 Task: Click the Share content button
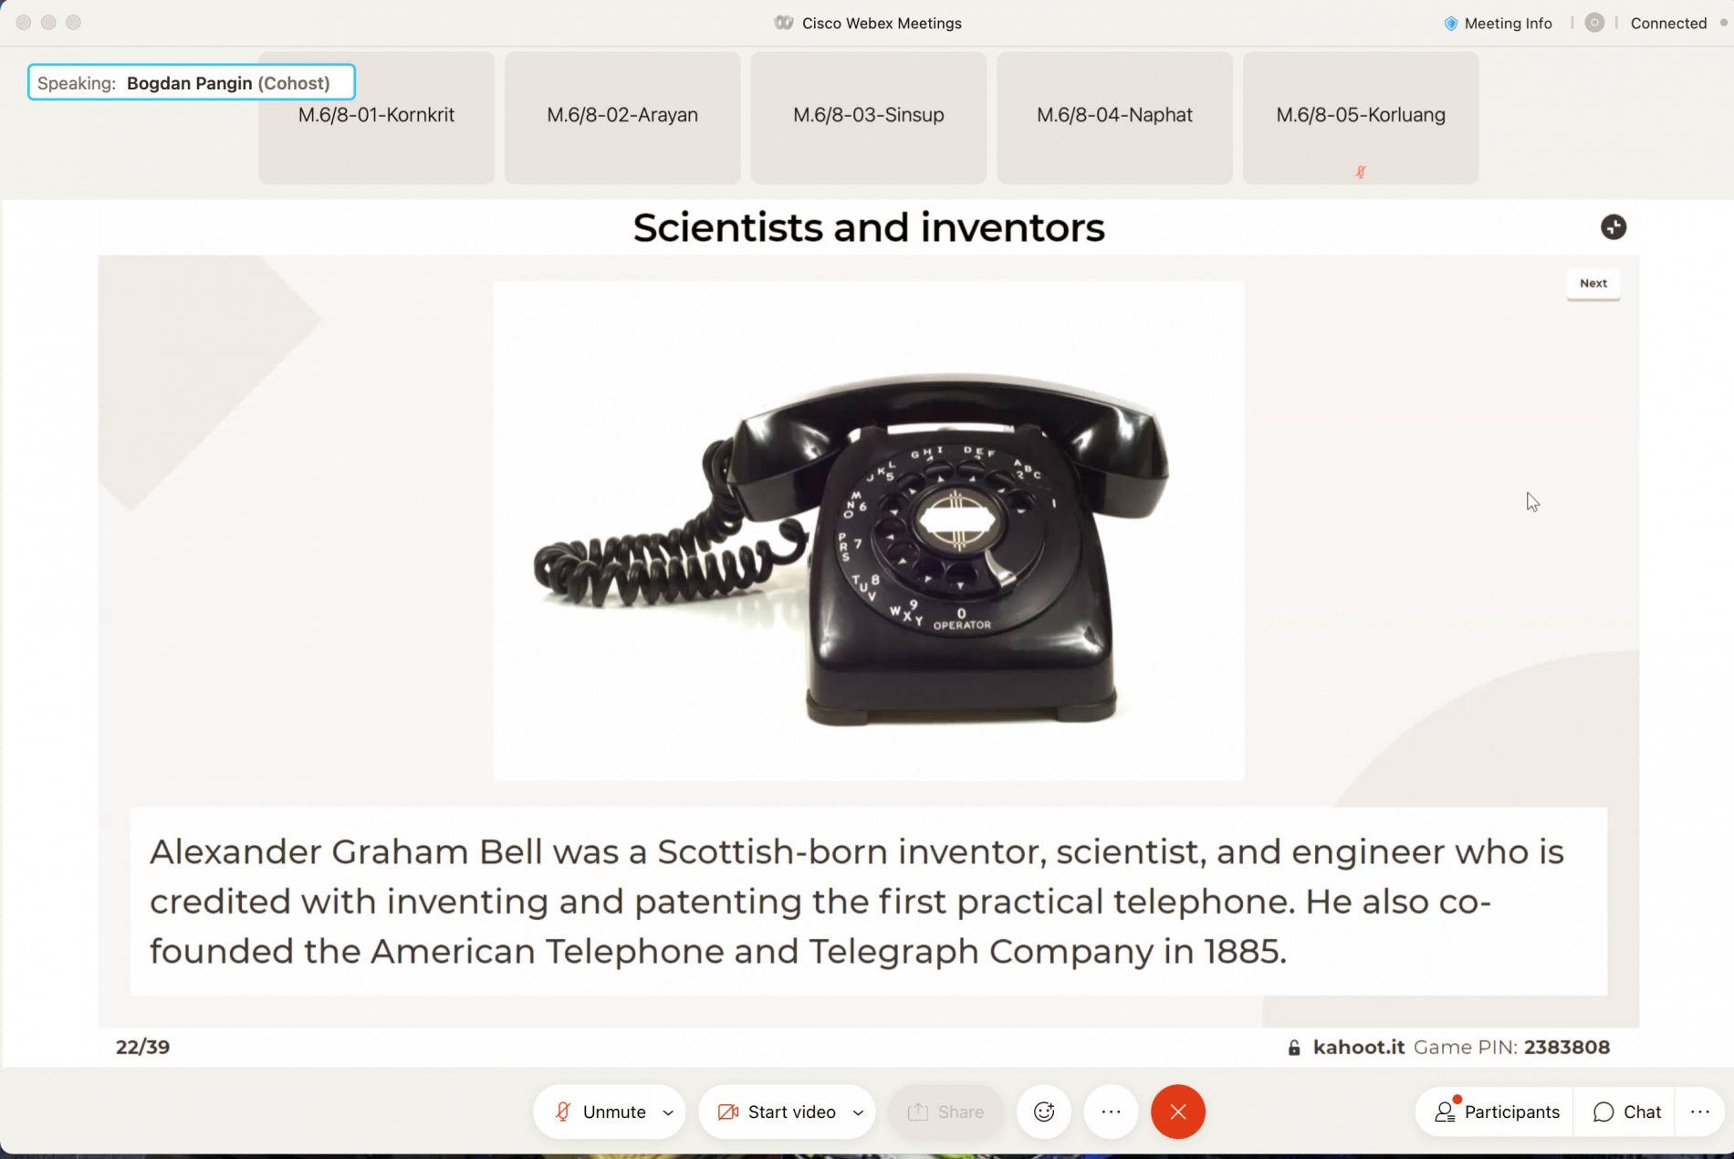pos(945,1112)
